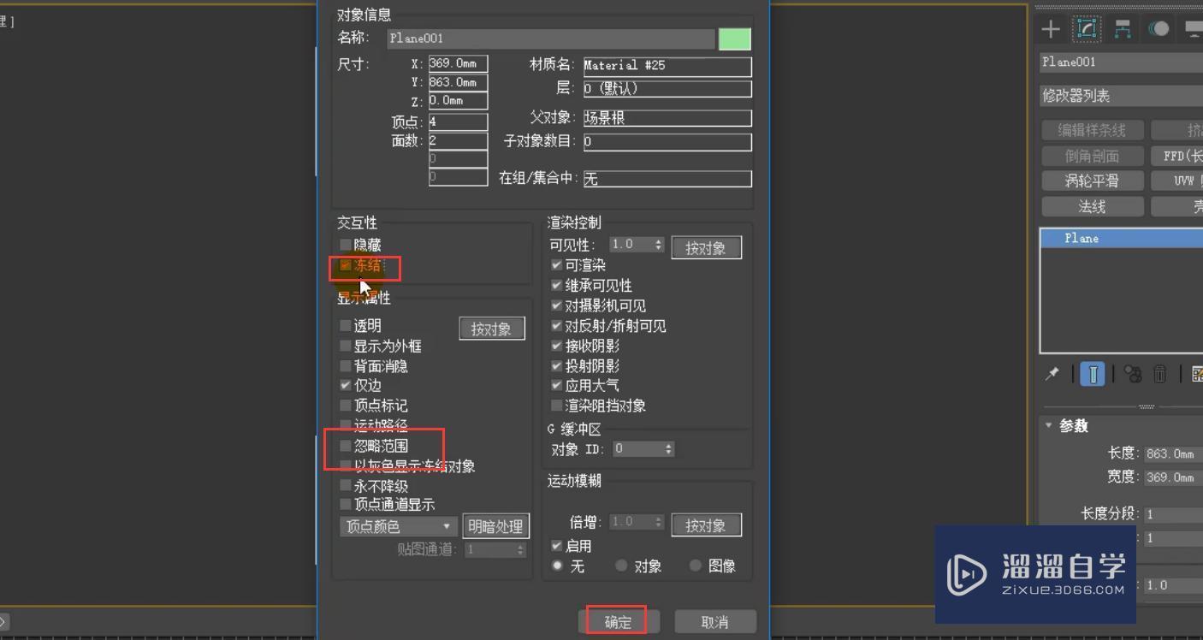This screenshot has width=1203, height=640.
Task: Enable 渲染阻挡对象 checkbox
Action: [x=557, y=406]
